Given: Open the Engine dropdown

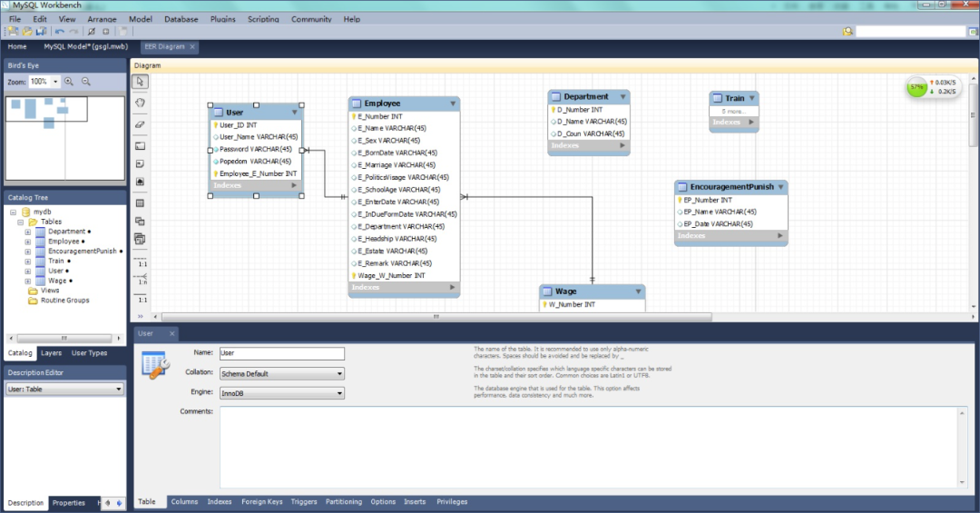Looking at the screenshot, I should pyautogui.click(x=282, y=393).
